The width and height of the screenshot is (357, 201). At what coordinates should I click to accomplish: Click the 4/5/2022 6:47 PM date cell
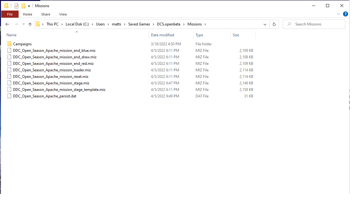tap(165, 83)
